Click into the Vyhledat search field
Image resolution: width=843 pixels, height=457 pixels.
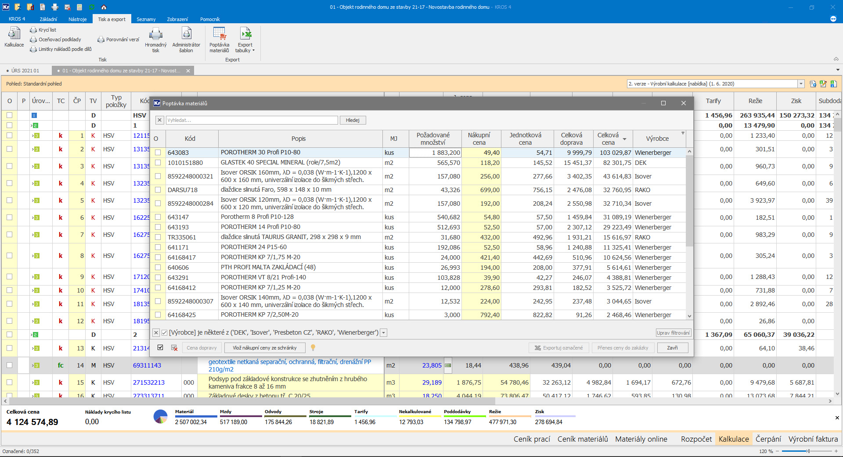point(252,120)
